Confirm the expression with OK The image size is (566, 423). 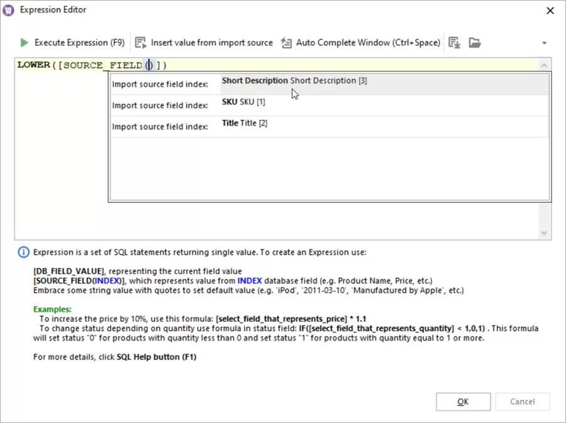(x=463, y=402)
